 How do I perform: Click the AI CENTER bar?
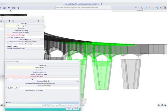[140, 11]
